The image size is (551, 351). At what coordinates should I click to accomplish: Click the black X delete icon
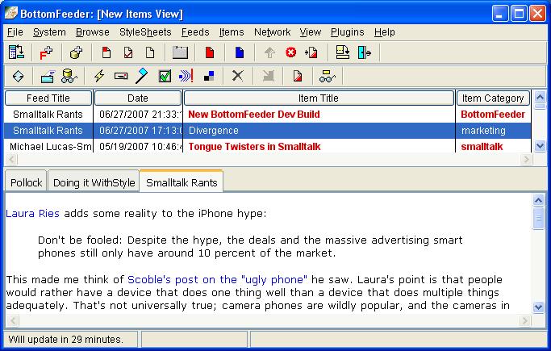pos(238,76)
